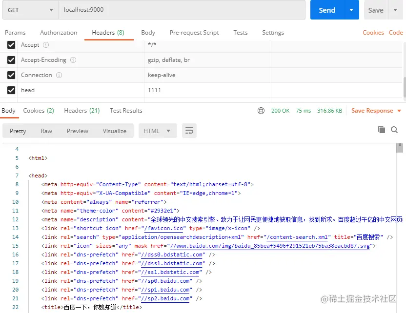
Task: Follow the //ss1.bdstatic.com link
Action: (x=170, y=273)
